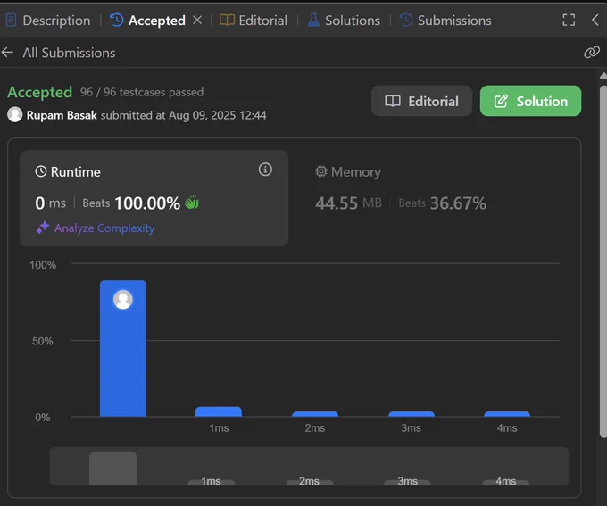
Task: Click the clapping hands icon
Action: tap(192, 203)
